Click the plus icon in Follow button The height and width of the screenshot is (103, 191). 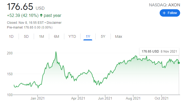[x=164, y=13]
